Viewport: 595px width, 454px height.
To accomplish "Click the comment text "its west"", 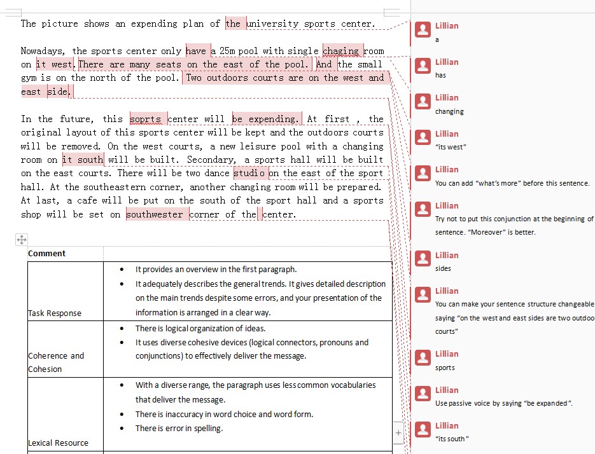I will [x=451, y=147].
